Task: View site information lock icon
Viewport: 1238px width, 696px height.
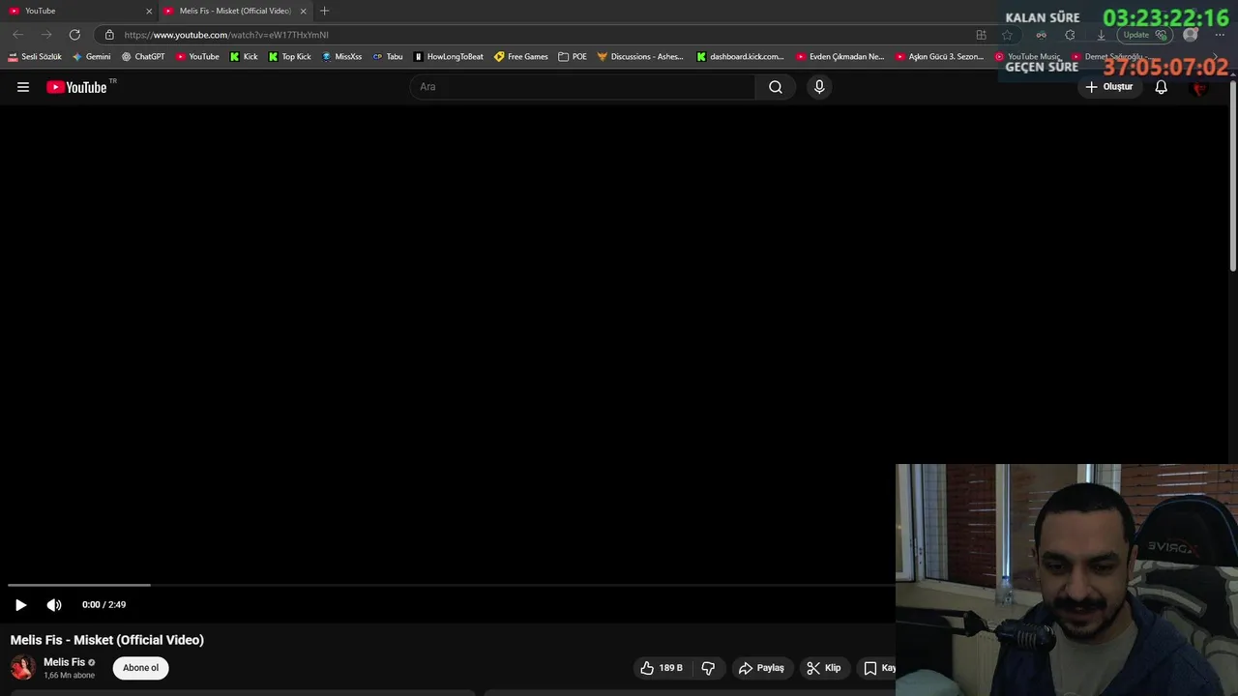Action: tap(109, 35)
